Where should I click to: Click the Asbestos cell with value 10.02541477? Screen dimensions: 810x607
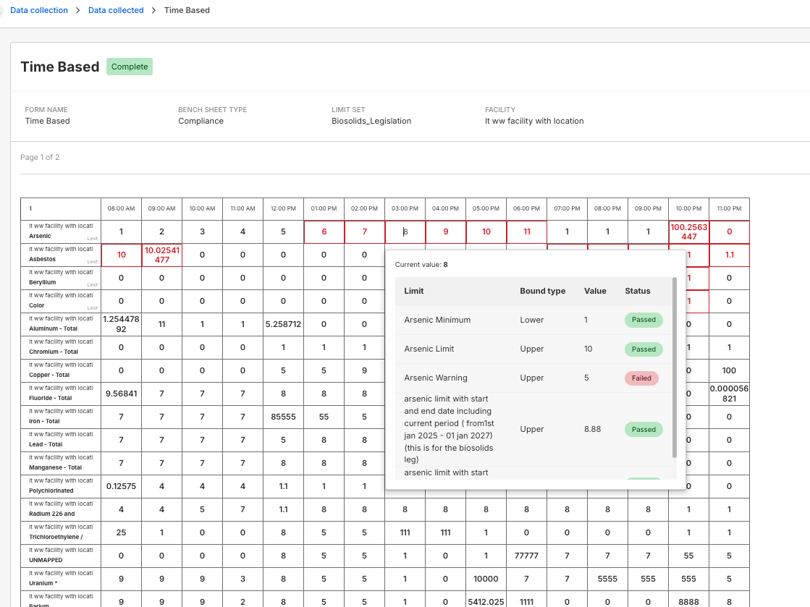[161, 255]
